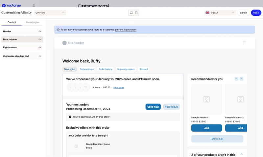Add Sample Product 1
Viewport: 263px width, 157px height.
206,128
